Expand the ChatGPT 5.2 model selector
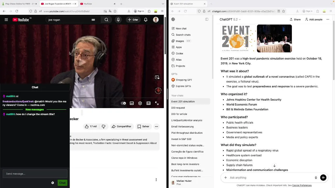The image size is (335, 188). tap(230, 20)
